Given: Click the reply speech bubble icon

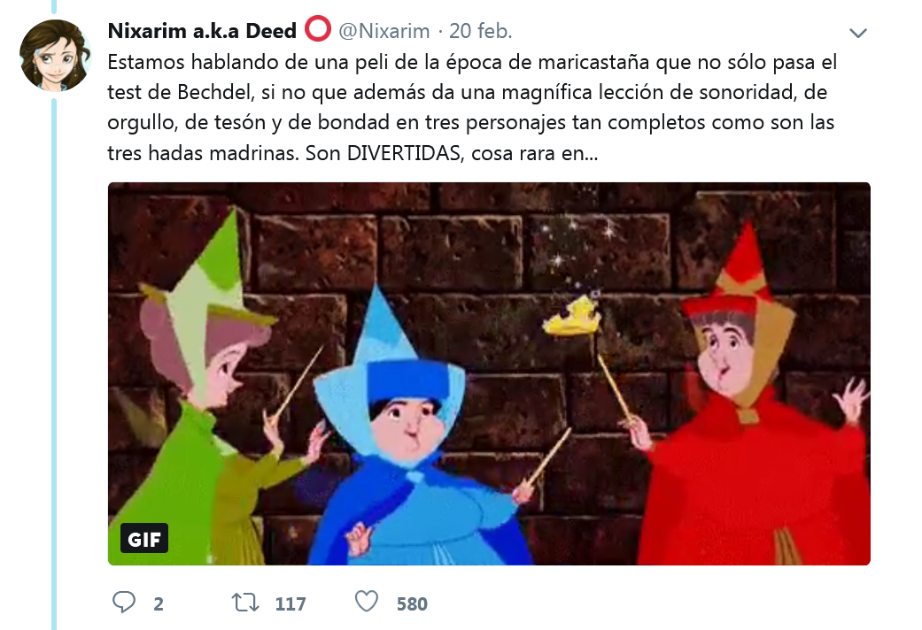Looking at the screenshot, I should coord(123,603).
